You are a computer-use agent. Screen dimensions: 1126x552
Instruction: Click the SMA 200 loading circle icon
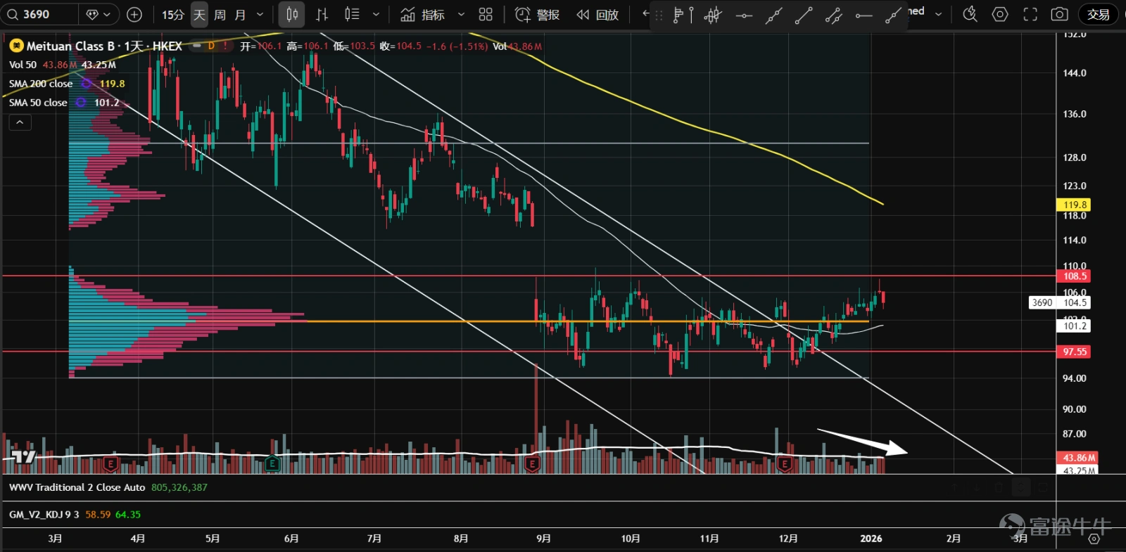click(x=87, y=84)
